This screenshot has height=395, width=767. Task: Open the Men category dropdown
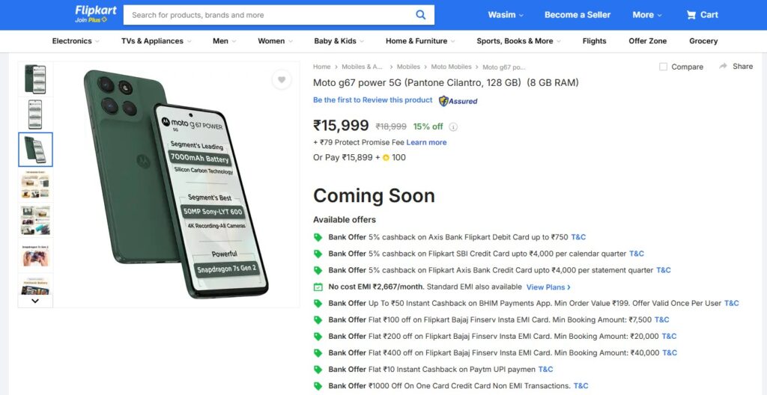coord(225,41)
